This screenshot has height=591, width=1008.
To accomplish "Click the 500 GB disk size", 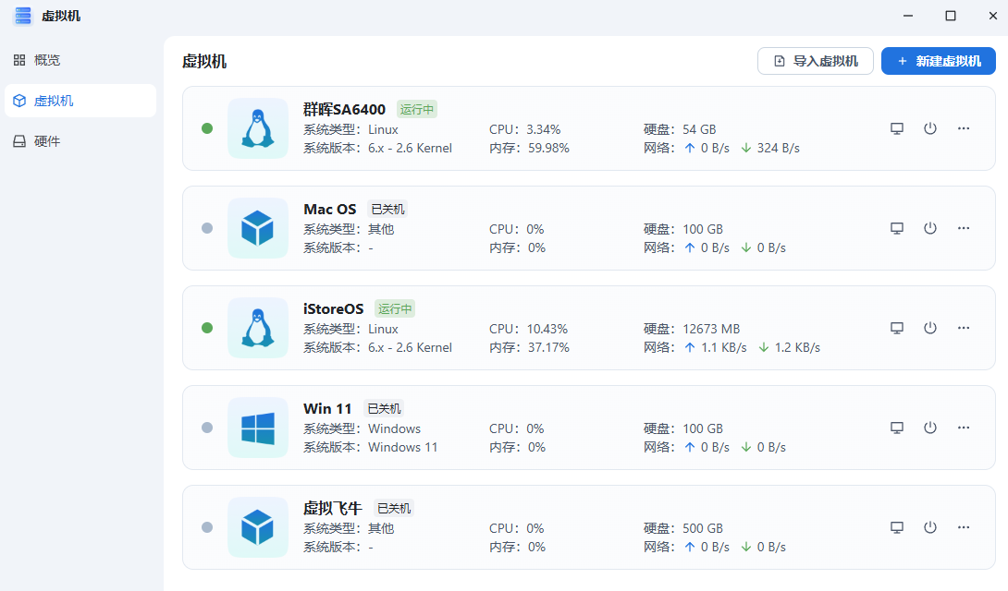I will (703, 529).
